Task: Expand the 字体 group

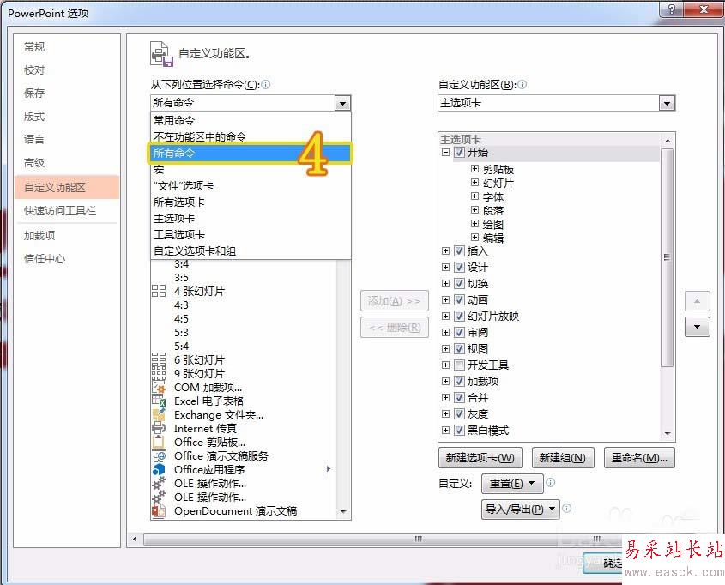Action: coord(474,196)
